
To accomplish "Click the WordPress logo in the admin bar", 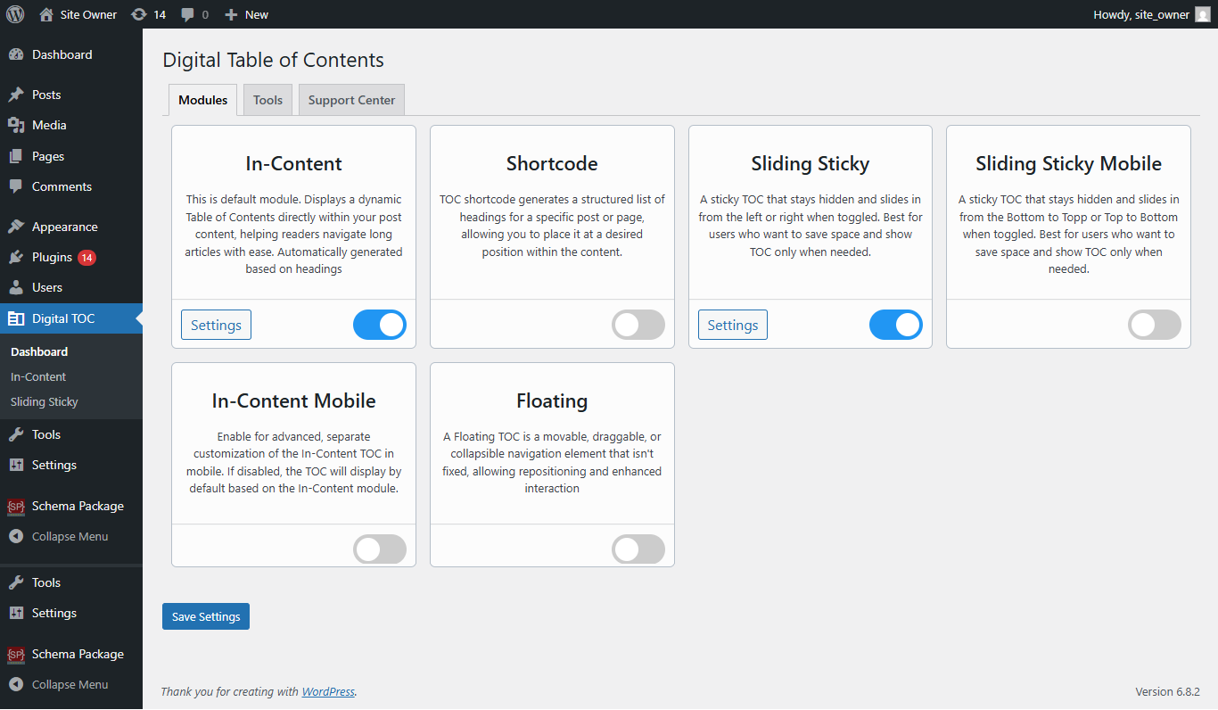I will 14,13.
